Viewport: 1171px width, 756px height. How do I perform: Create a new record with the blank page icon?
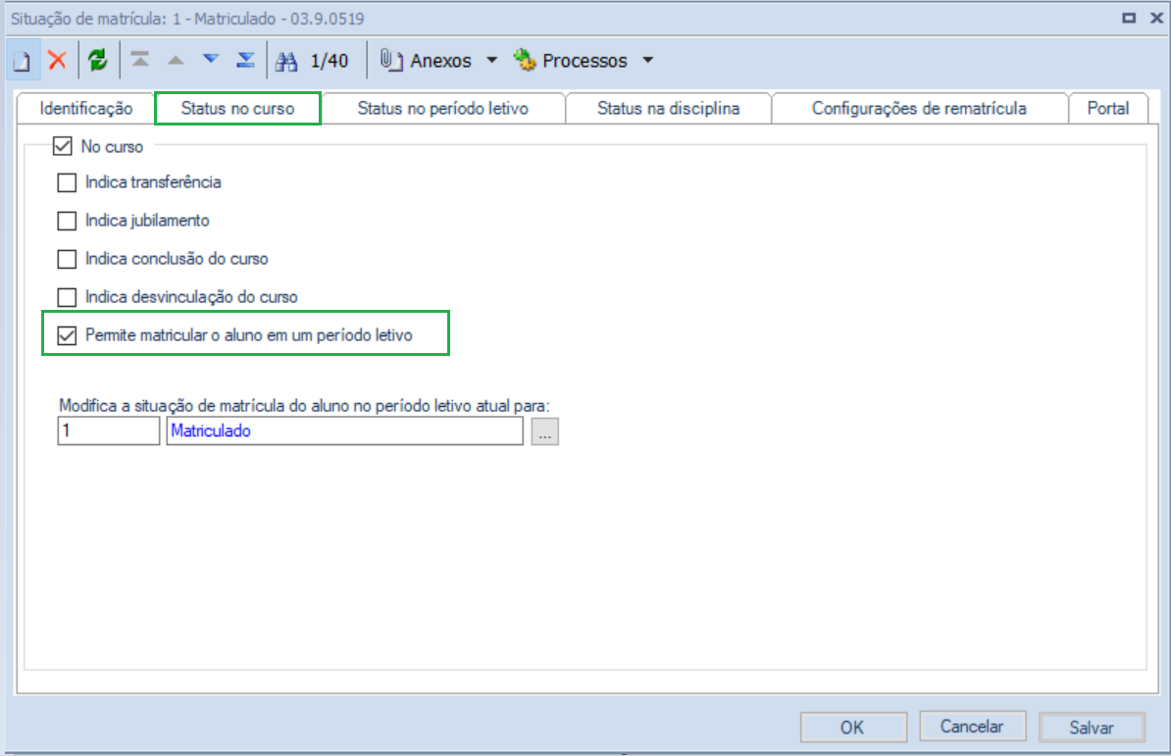tap(23, 61)
